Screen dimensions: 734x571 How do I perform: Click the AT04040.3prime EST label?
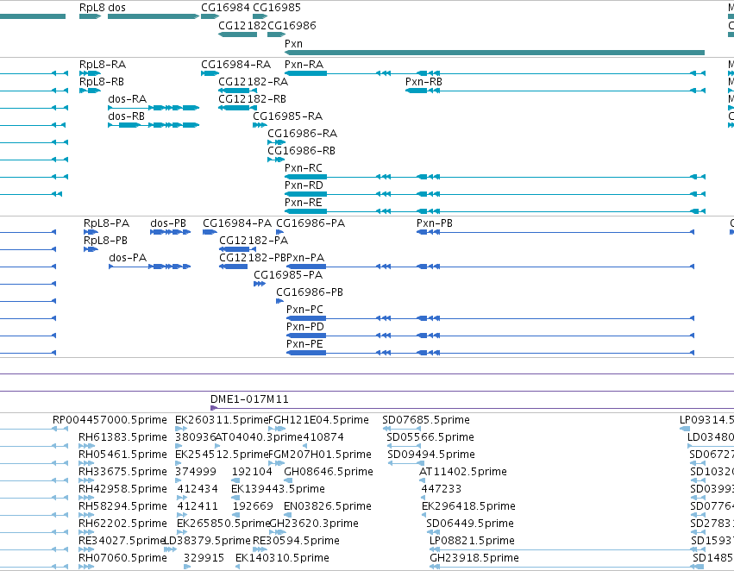pos(260,437)
